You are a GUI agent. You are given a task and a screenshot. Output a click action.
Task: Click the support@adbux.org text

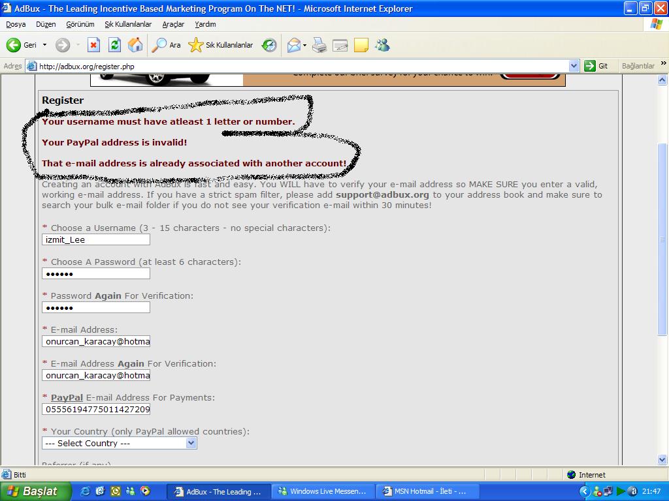coord(382,194)
